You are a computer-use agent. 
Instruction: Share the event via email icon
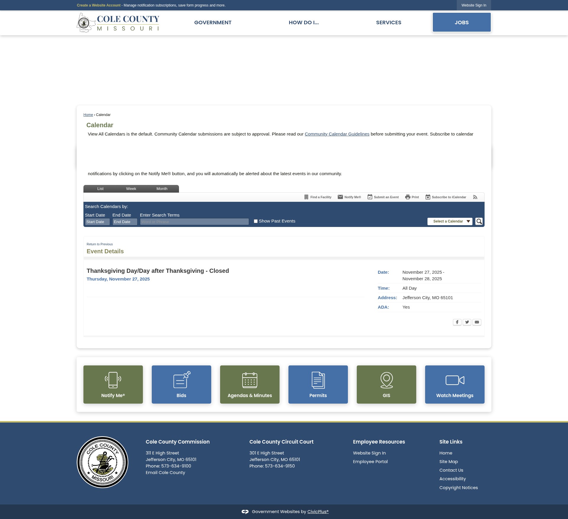tap(477, 322)
